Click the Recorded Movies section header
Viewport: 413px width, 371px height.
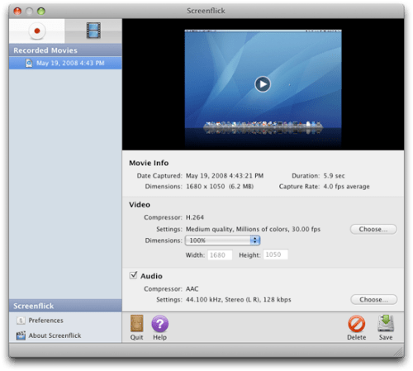[65, 50]
